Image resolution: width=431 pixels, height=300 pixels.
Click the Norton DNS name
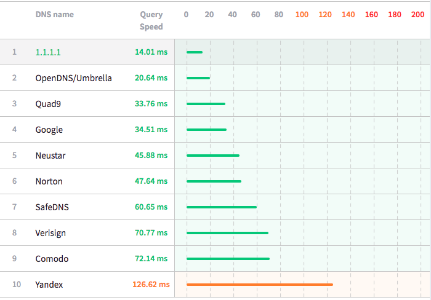click(x=49, y=181)
